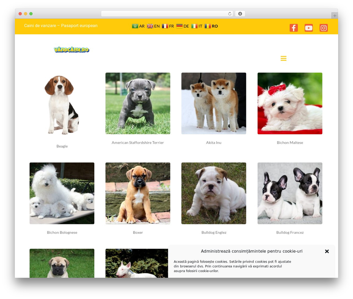Viewport: 353px width, 299px height.
Task: Click the vandcaini.ro site logo
Action: point(72,50)
